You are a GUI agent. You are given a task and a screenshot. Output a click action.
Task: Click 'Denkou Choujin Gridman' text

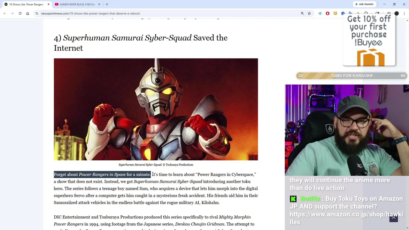click(x=199, y=224)
